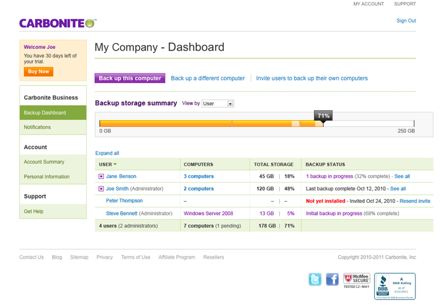The image size is (441, 307).
Task: Open the Windows Server 2008 link
Action: (208, 213)
